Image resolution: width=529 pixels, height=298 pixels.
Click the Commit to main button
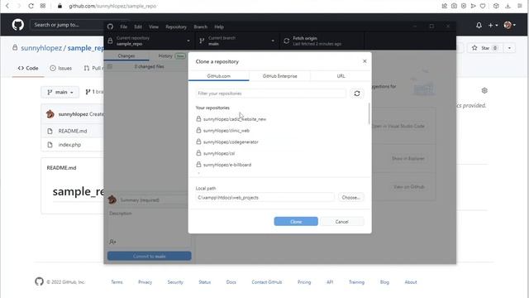(149, 256)
